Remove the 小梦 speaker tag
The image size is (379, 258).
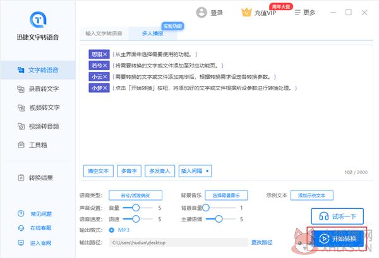tap(105, 88)
